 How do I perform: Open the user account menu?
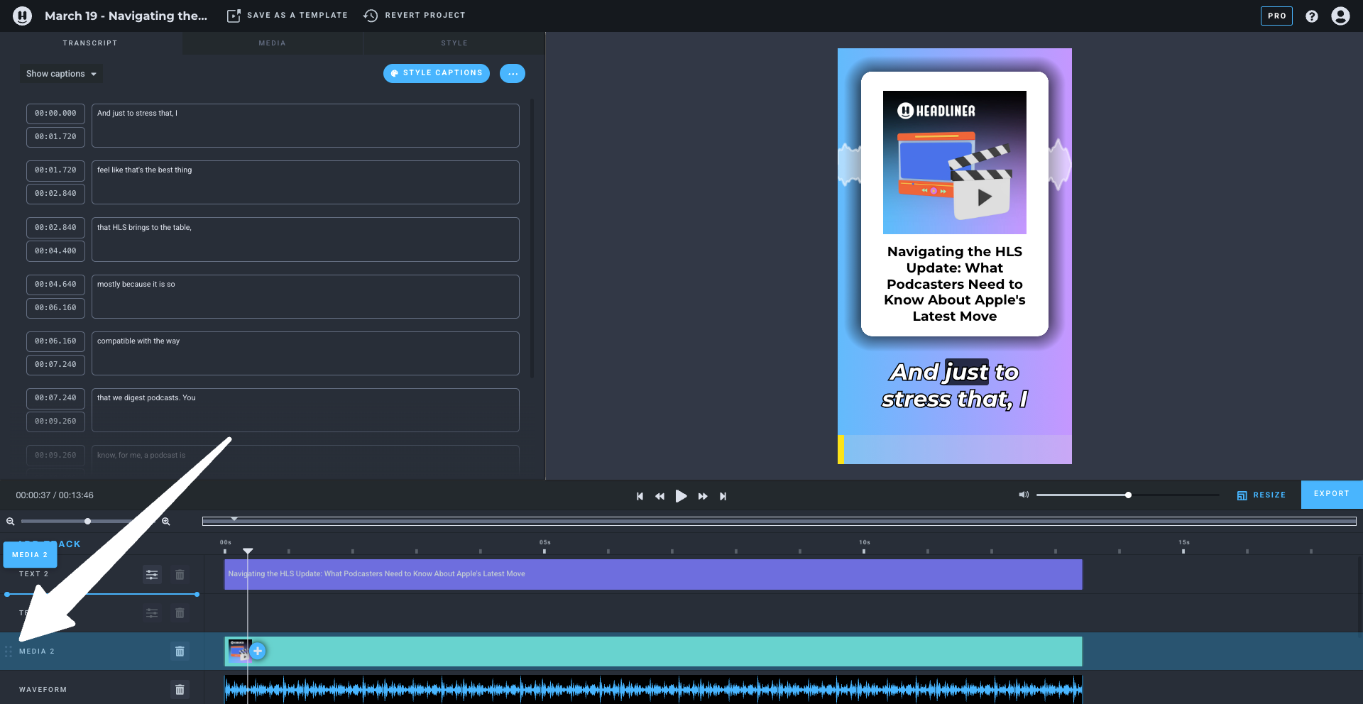tap(1340, 16)
